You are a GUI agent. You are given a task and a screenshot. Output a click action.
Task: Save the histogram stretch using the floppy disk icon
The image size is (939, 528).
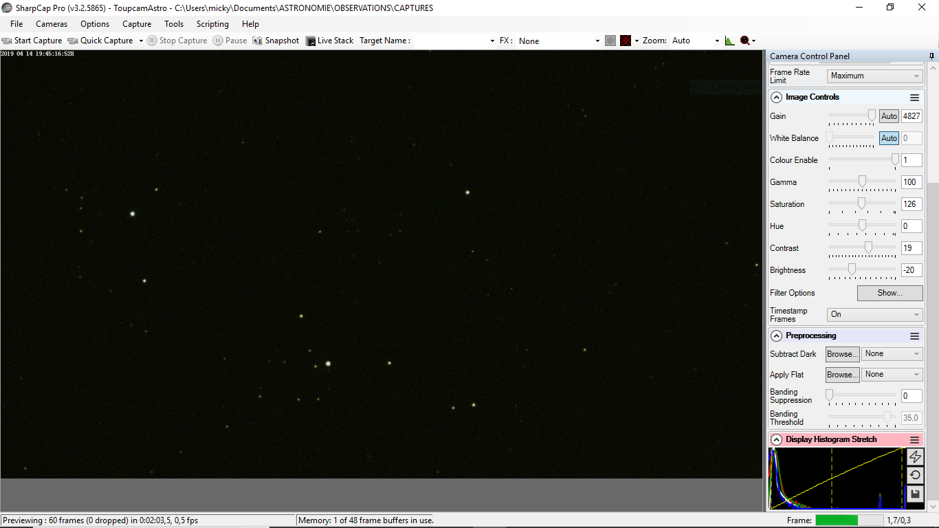point(915,494)
